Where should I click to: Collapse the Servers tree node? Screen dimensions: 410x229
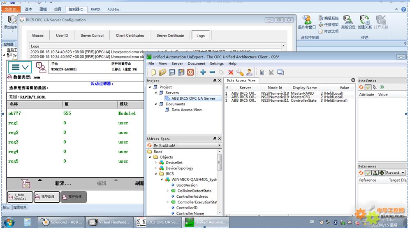(156, 93)
